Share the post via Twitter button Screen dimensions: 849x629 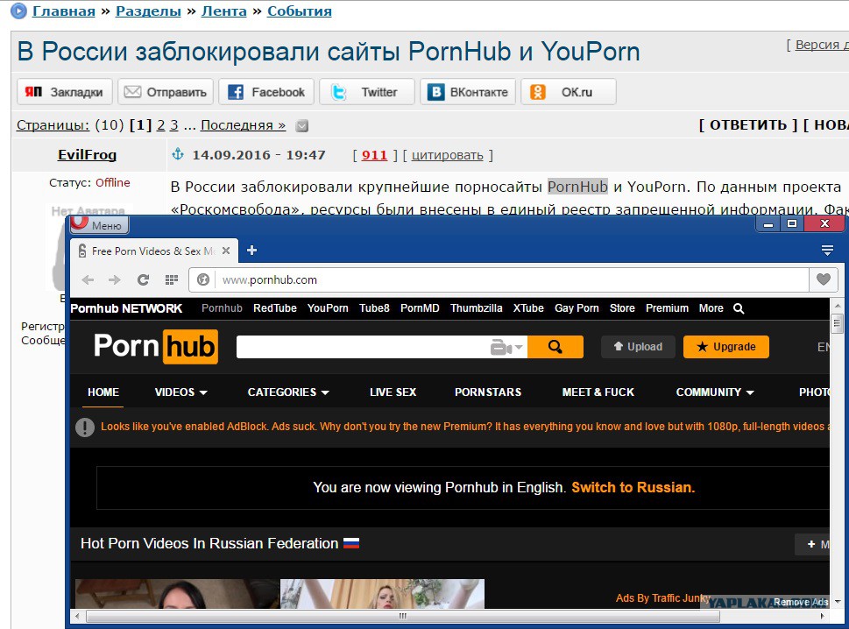pos(366,91)
